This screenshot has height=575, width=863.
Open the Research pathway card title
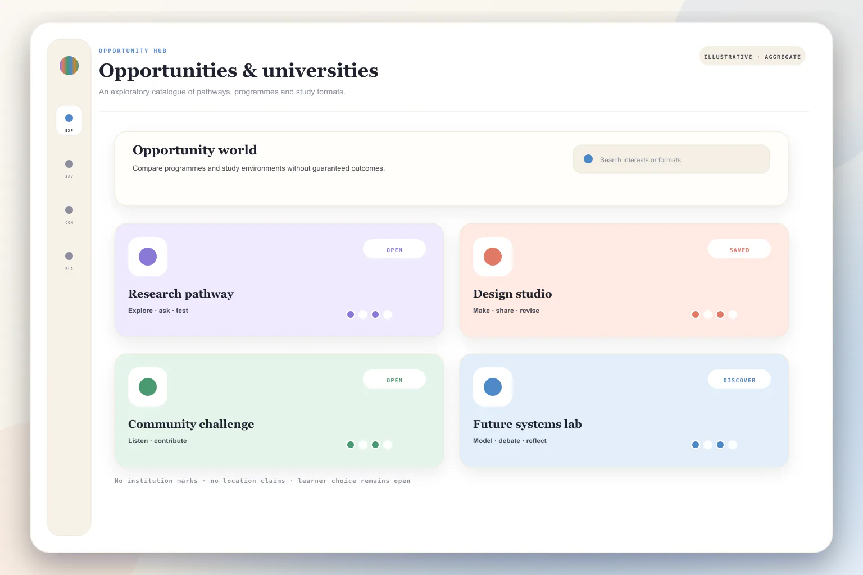tap(181, 294)
